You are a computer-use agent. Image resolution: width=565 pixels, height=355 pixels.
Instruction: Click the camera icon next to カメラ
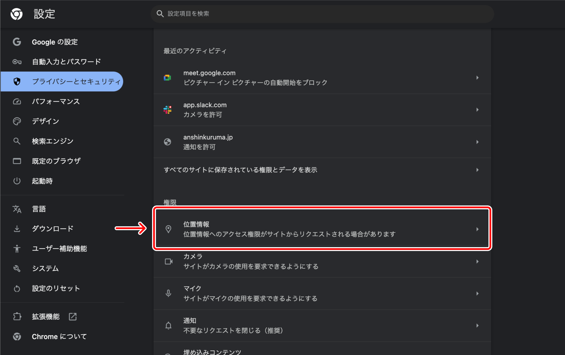coord(169,261)
